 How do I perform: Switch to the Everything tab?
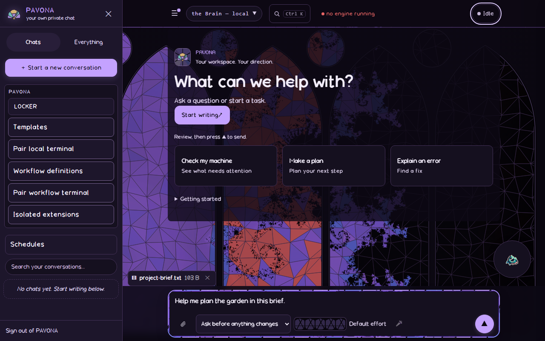[89, 42]
